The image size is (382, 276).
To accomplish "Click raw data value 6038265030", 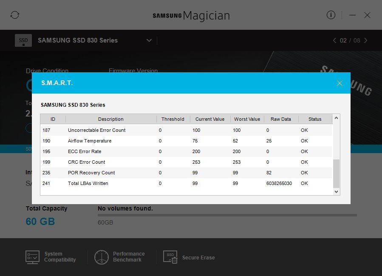I will pyautogui.click(x=279, y=183).
